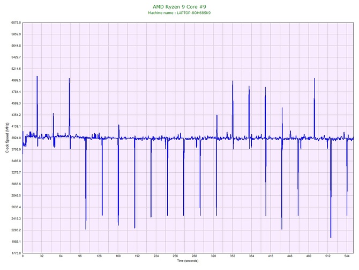Pick the 6075.0 y-axis value
Viewport: 359px width, 270px height.
coord(16,23)
